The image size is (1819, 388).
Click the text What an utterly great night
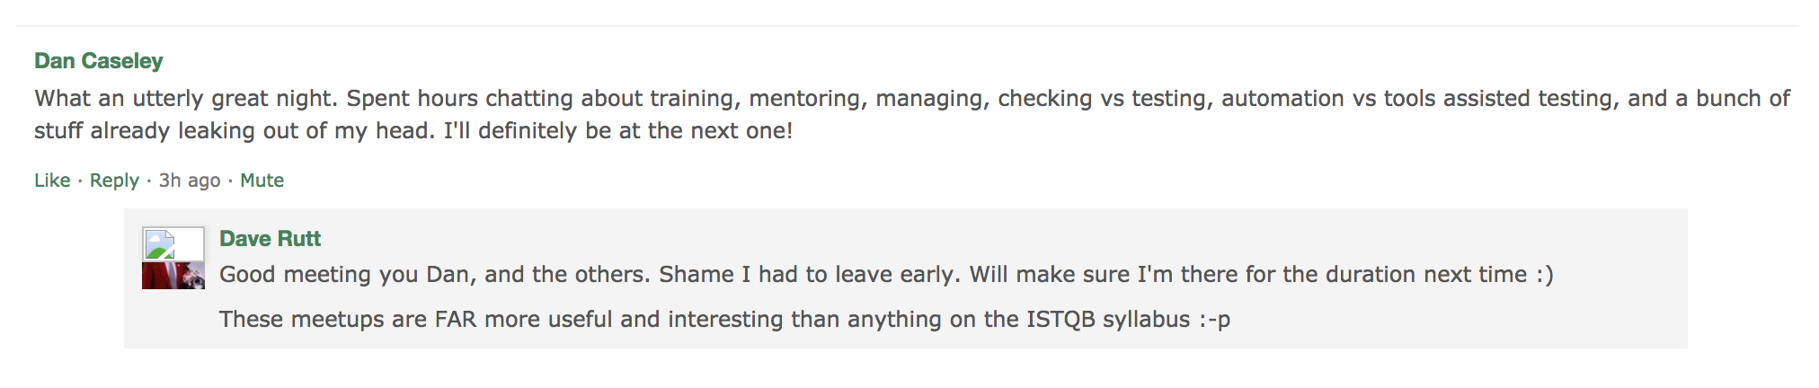tap(186, 99)
